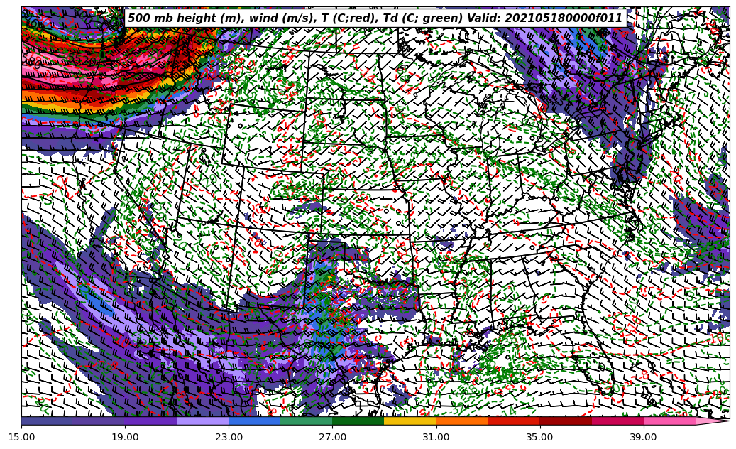736x449 pixels.
Task: Click the 15.00 colorbar tick label
Action: tap(21, 437)
